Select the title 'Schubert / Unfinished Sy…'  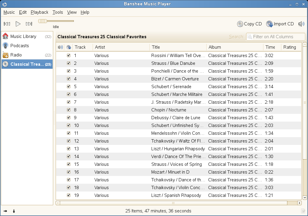[177, 125]
